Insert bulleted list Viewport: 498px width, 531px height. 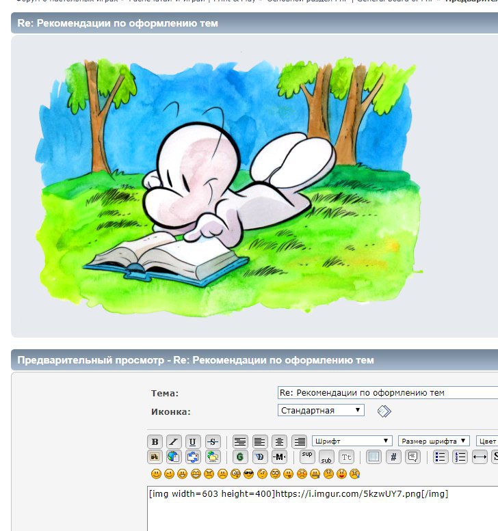441,457
